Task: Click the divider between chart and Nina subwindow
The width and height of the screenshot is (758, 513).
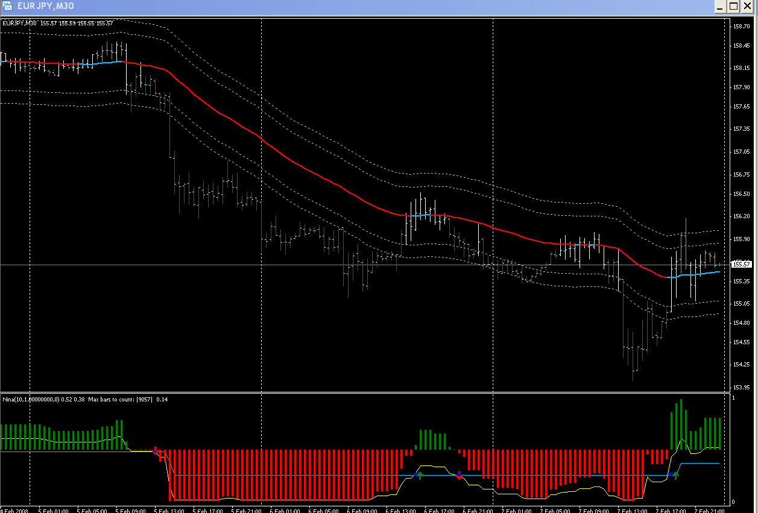Action: 362,392
